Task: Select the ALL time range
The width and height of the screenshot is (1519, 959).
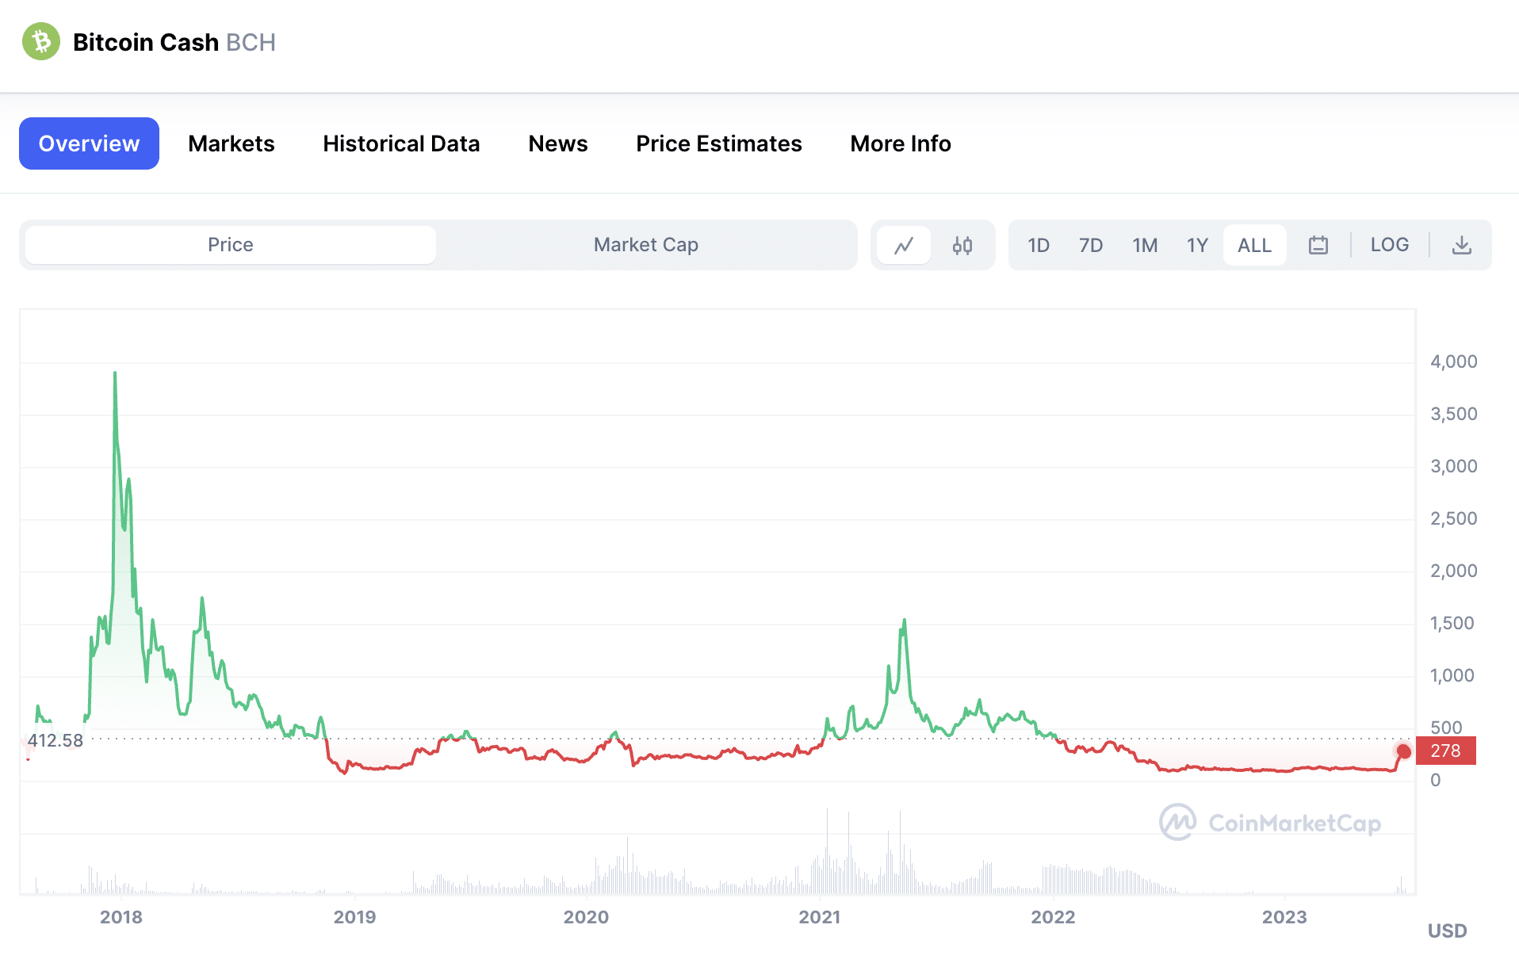Action: coord(1254,245)
